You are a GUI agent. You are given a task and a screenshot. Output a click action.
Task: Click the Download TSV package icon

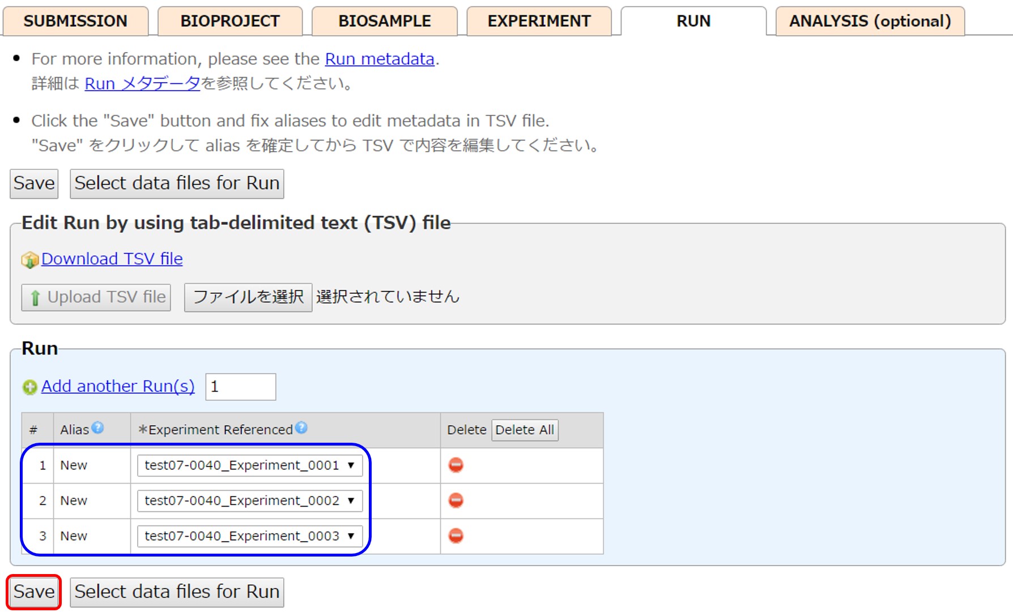pos(29,260)
